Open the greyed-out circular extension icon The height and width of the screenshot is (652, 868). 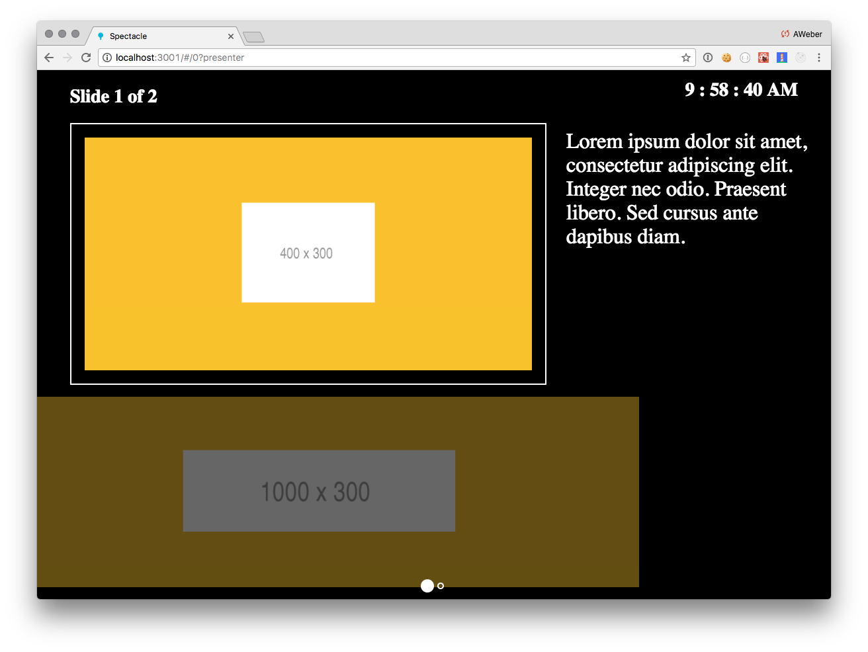(801, 58)
